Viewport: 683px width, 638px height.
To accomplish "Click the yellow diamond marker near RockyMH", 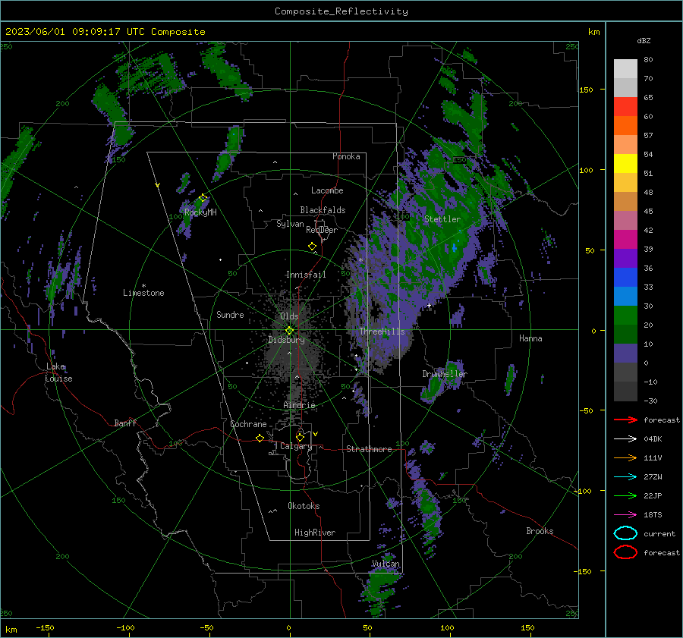I will 203,198.
